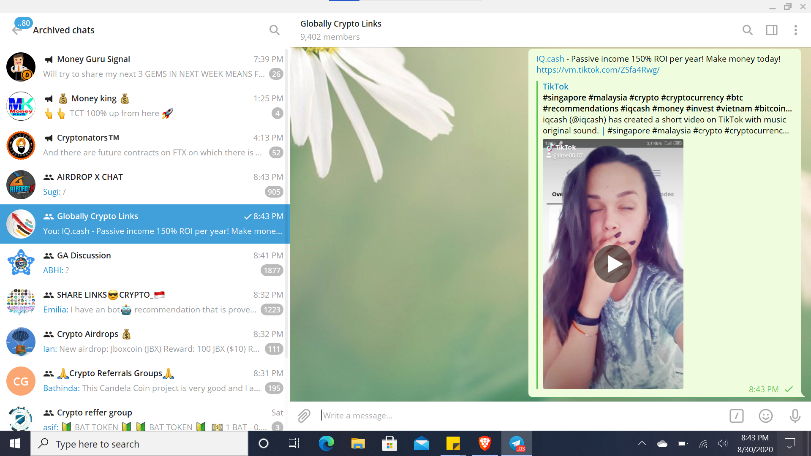Search the archived chats list

(x=275, y=30)
